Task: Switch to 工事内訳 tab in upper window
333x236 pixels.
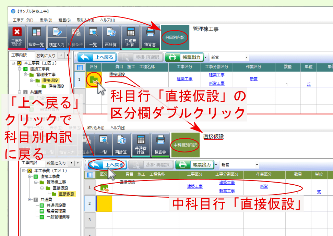Action: coord(19,55)
